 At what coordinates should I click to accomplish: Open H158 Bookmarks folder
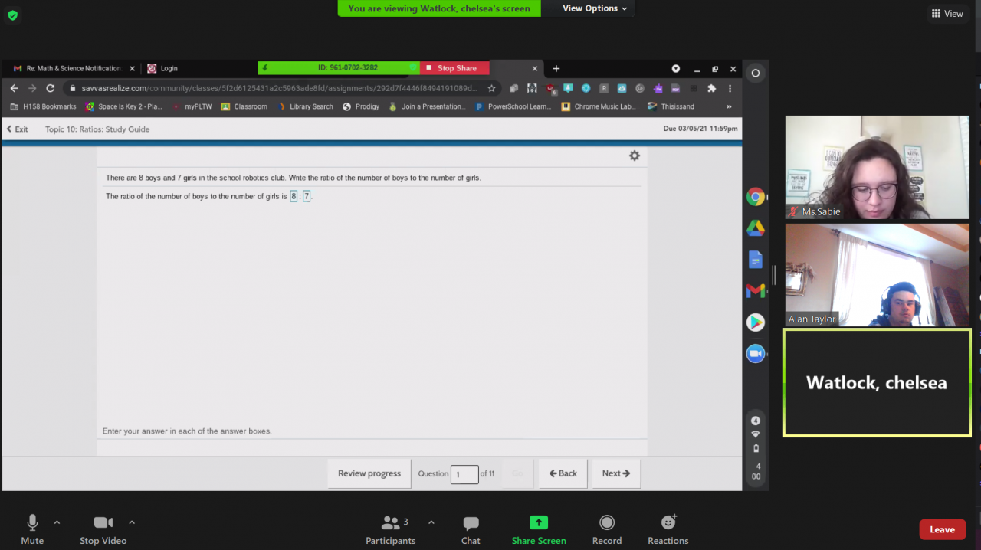43,106
